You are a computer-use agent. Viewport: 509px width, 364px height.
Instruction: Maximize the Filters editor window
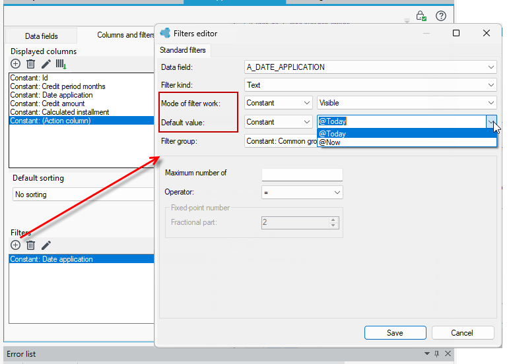[x=456, y=33]
